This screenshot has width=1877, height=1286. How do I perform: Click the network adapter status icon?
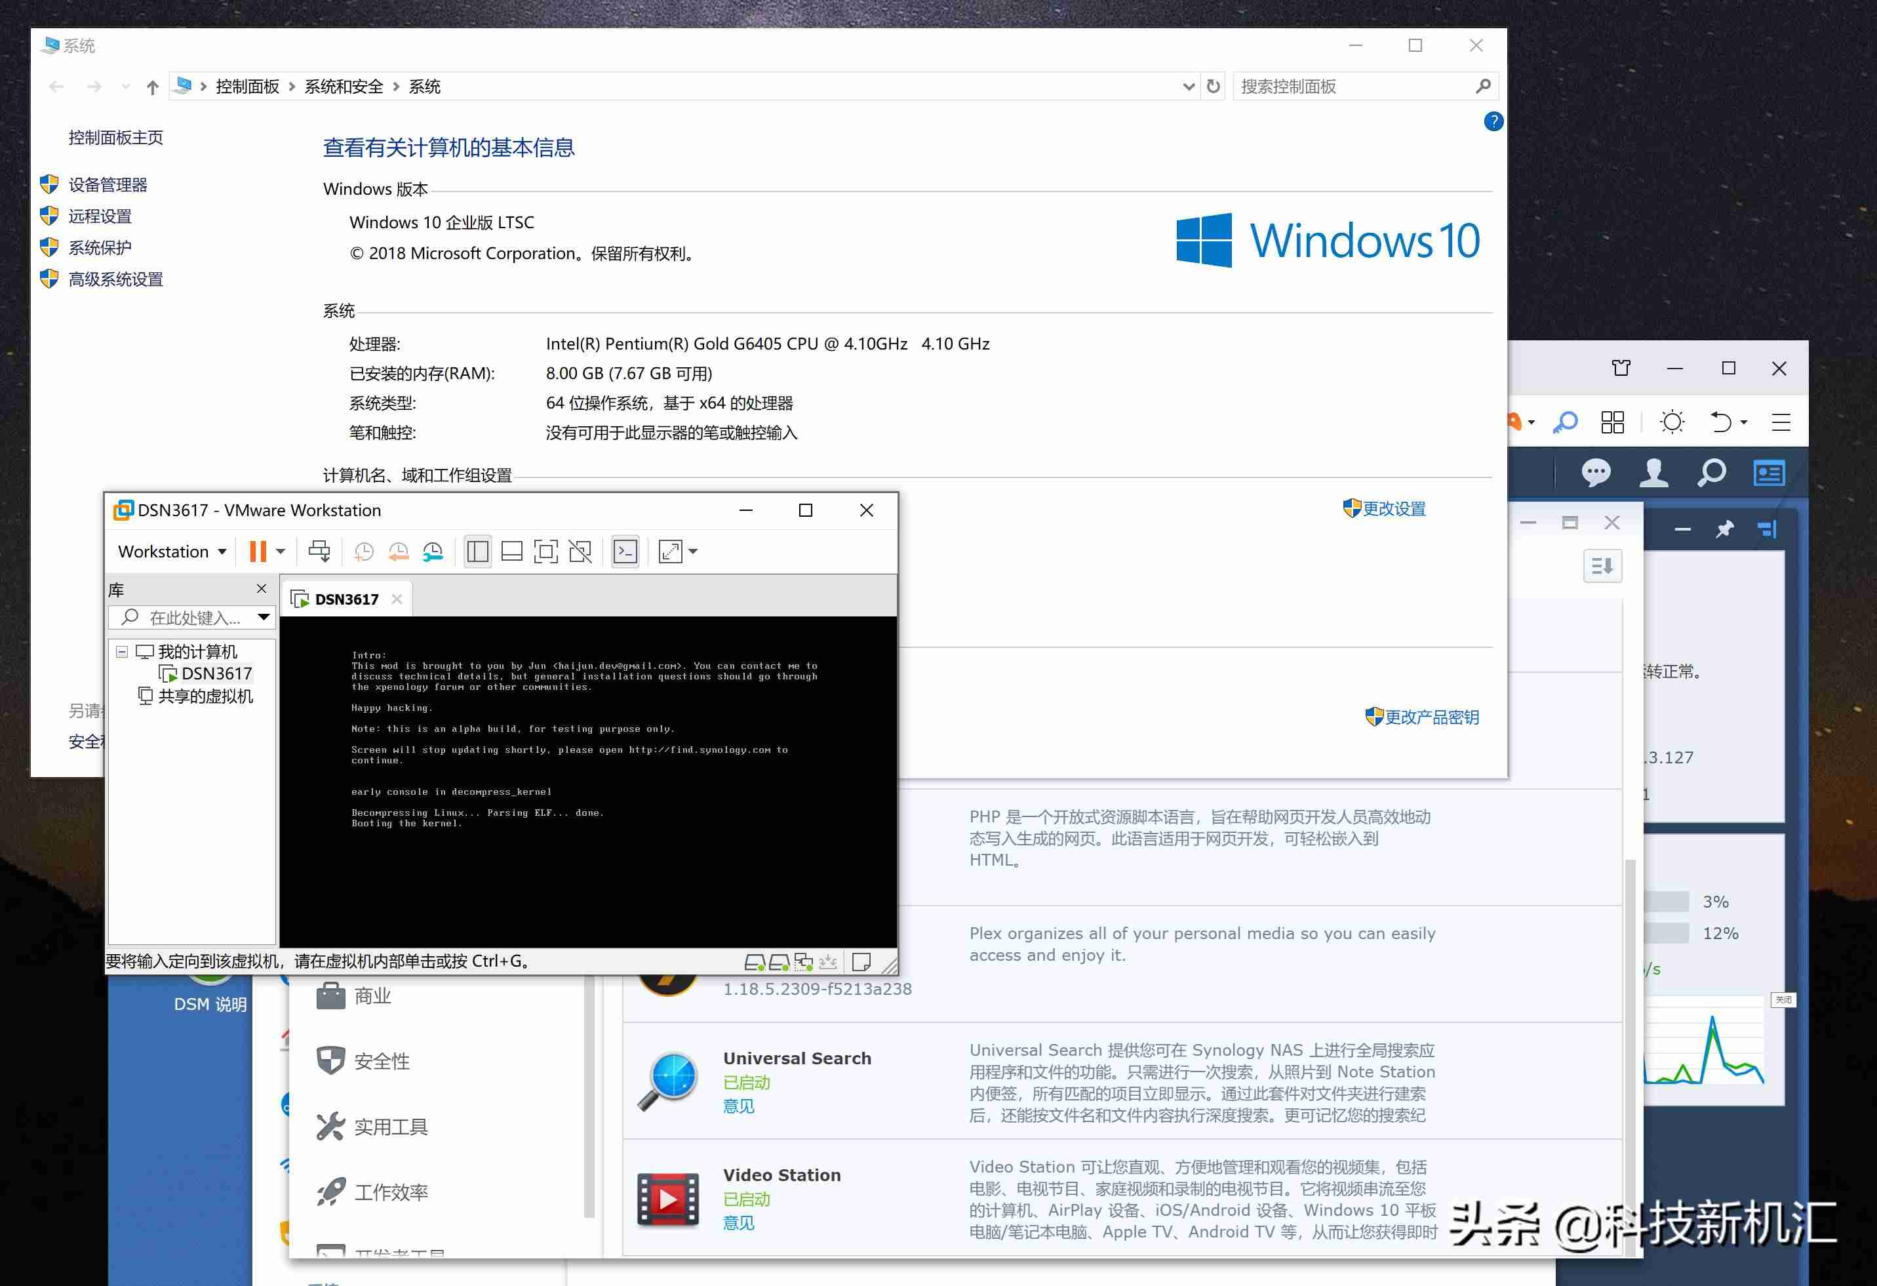(804, 962)
